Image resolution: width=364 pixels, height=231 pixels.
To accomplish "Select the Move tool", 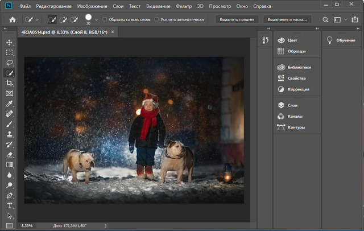I will click(10, 43).
